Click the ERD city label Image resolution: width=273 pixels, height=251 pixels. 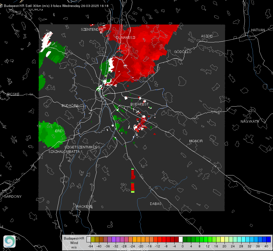(59, 131)
